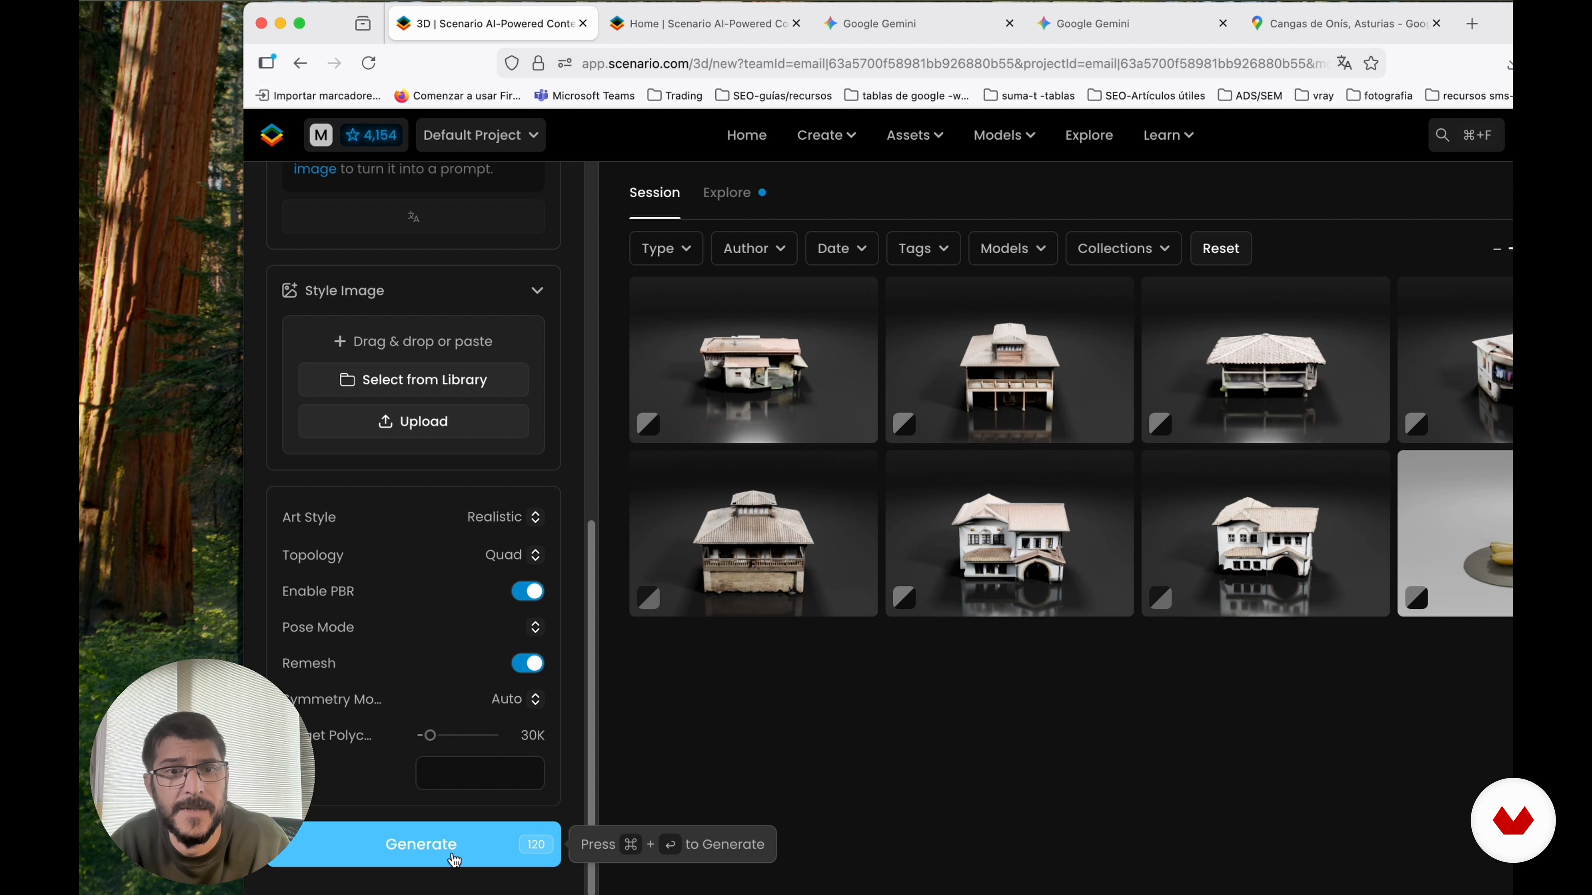Close the Cangas de Onís maps tab
The width and height of the screenshot is (1592, 895).
click(1437, 24)
